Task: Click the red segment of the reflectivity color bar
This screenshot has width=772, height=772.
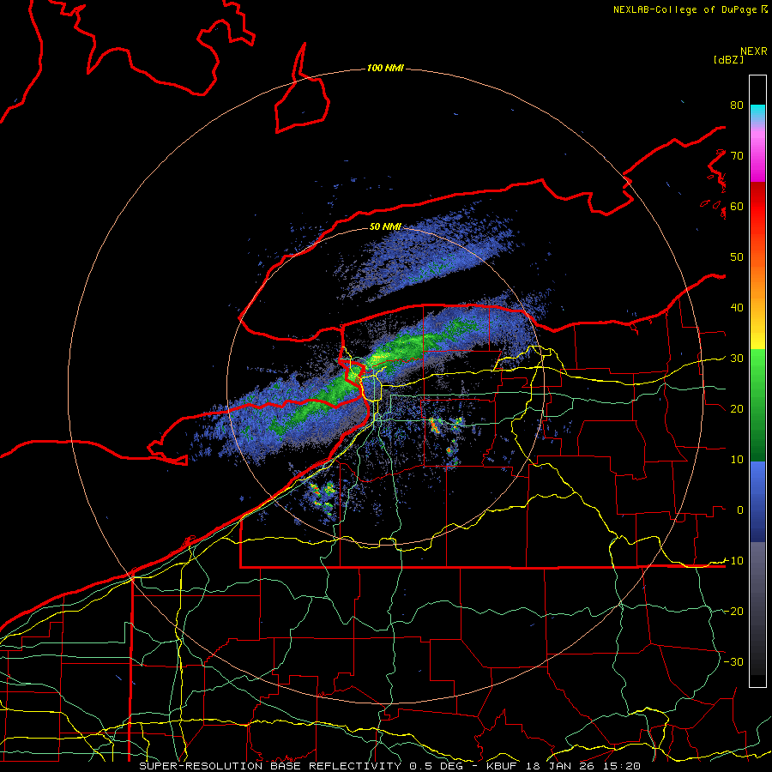Action: click(757, 207)
